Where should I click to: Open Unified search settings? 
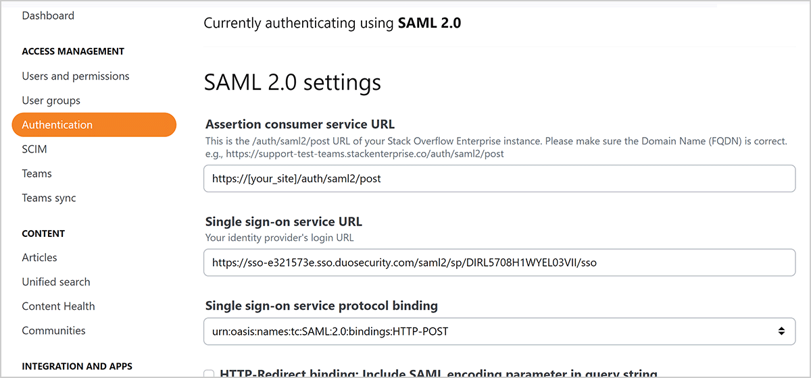click(56, 281)
